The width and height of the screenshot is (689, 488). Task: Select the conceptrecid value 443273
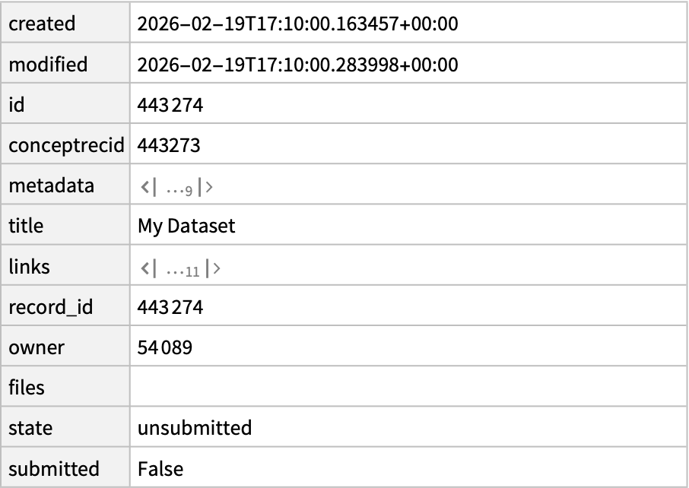point(169,145)
